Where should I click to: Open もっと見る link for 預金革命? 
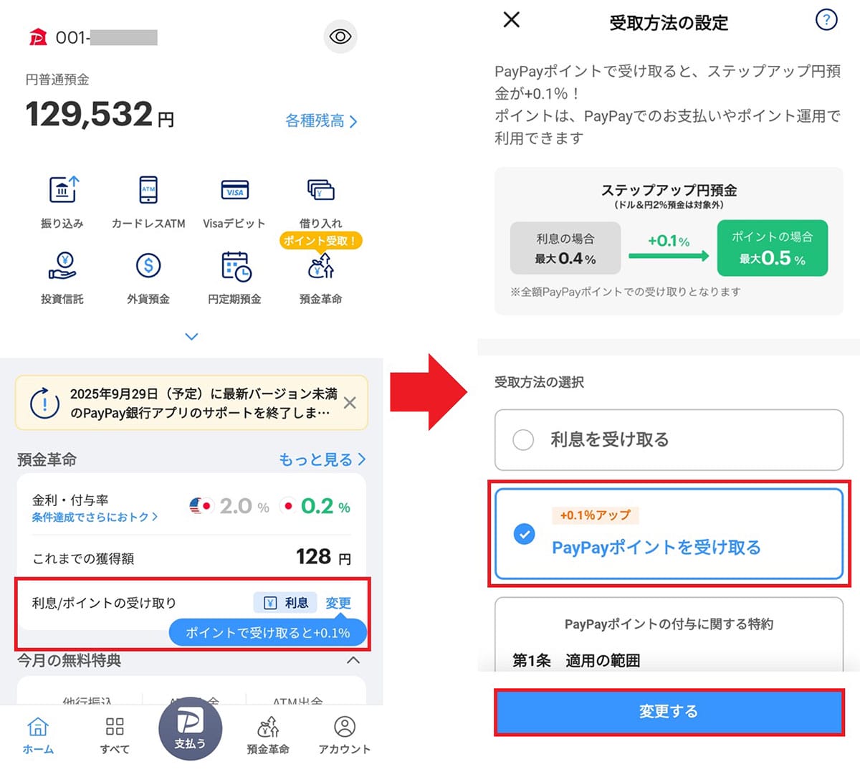click(x=322, y=459)
